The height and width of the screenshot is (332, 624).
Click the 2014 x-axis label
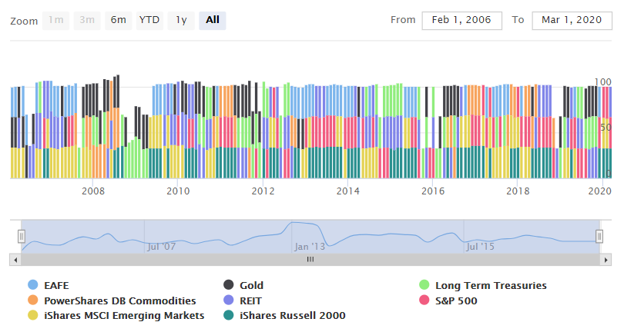(347, 191)
